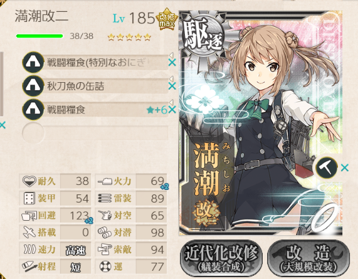Viewport: 358px width, 279px height.
Task: Click the ration icon beside 戦闘糧食 ★+6
Action: 33,110
